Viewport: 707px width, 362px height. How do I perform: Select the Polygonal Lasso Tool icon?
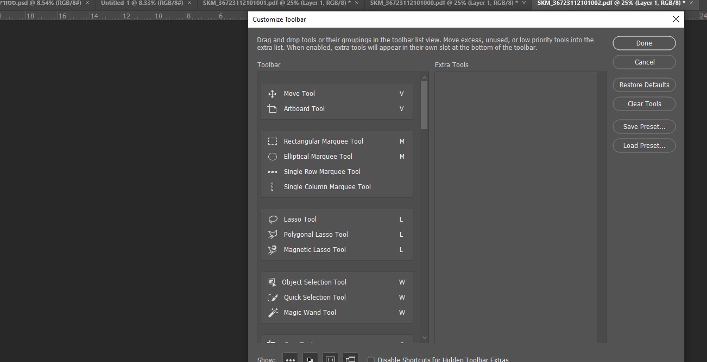273,235
